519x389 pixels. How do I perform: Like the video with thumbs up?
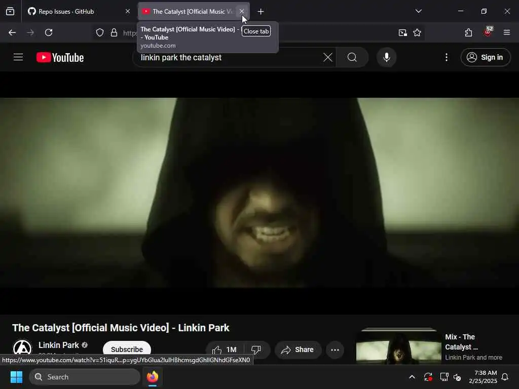pyautogui.click(x=226, y=349)
